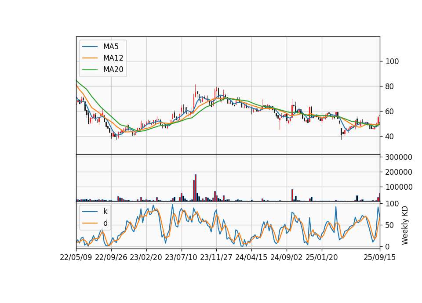Click the price axis label 100
The width and height of the screenshot is (422, 303).
pos(392,61)
